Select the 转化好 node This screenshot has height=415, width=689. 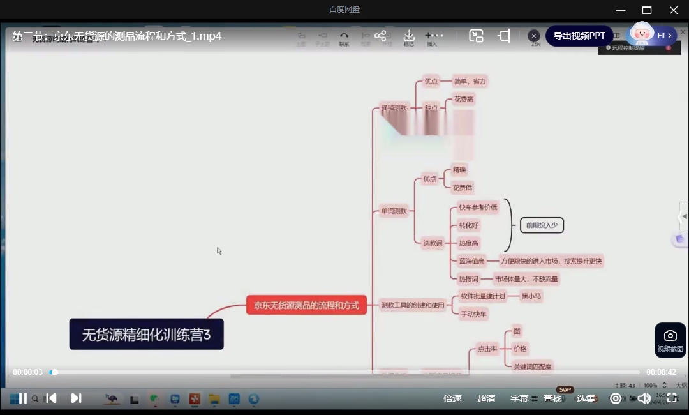(469, 225)
